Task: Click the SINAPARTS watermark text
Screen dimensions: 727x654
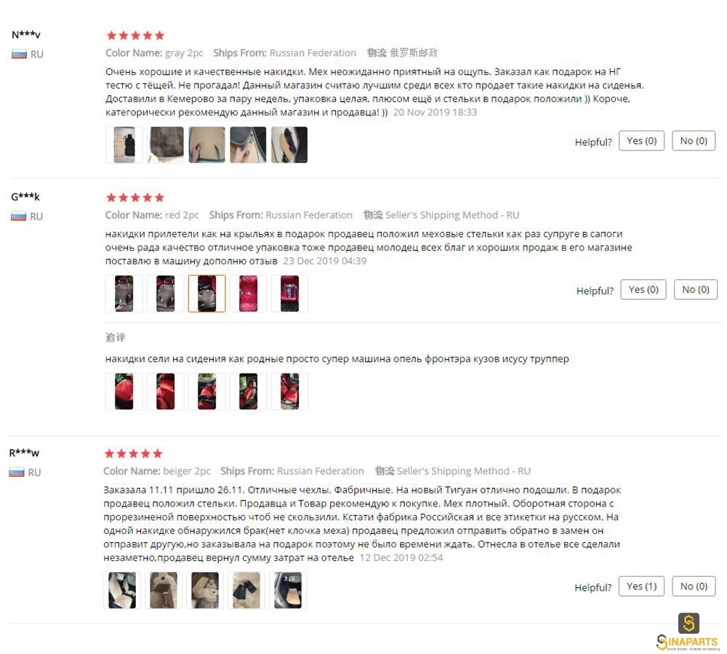Action: click(688, 642)
